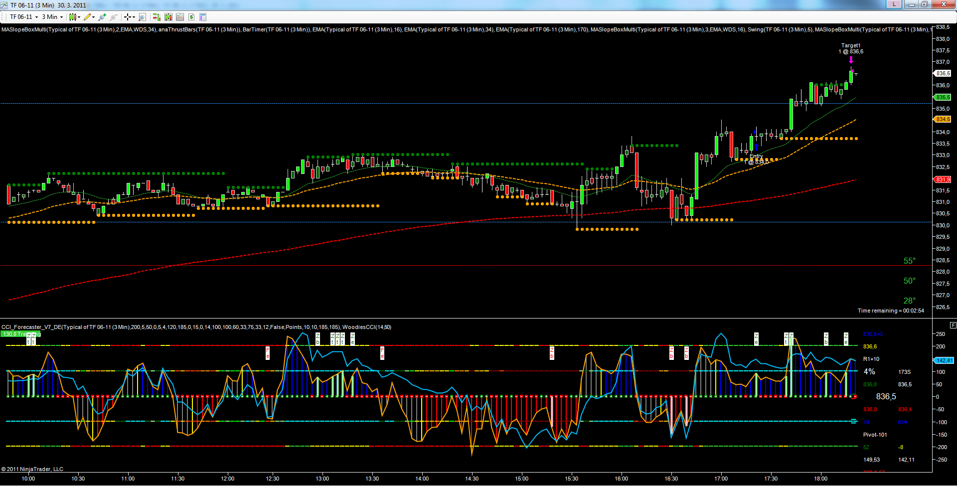Open the Strategies dollar sign icon
The width and height of the screenshot is (957, 486).
pyautogui.click(x=191, y=17)
